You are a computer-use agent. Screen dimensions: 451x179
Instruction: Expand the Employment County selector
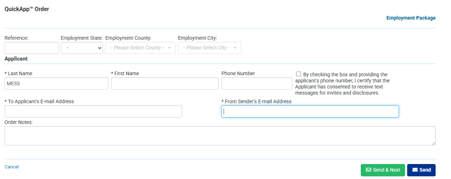click(140, 48)
